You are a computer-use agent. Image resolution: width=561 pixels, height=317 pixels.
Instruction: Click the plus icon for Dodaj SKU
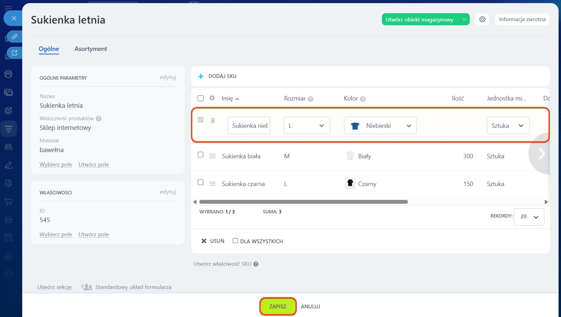pos(201,76)
